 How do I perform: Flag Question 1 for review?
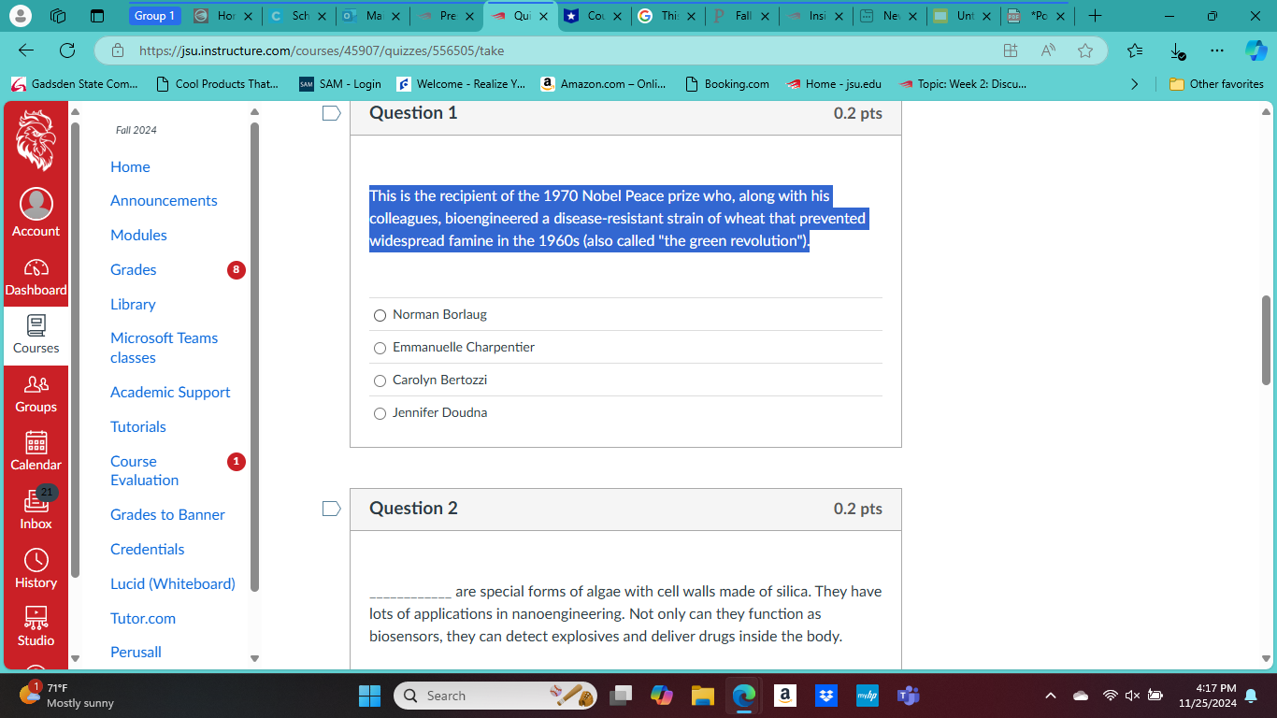pos(331,113)
